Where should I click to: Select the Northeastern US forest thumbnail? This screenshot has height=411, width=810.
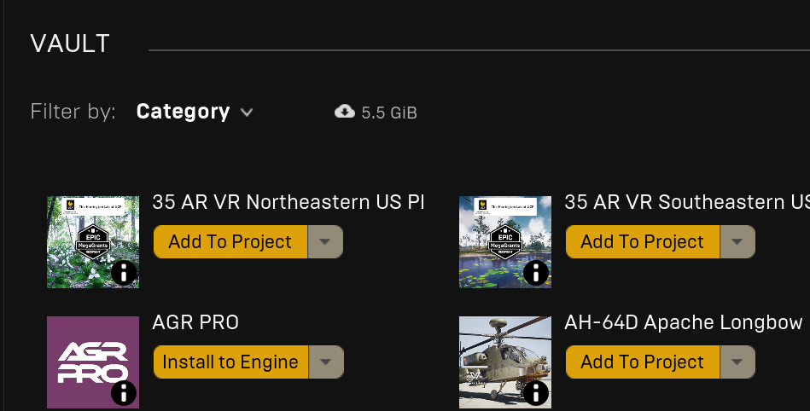[93, 241]
